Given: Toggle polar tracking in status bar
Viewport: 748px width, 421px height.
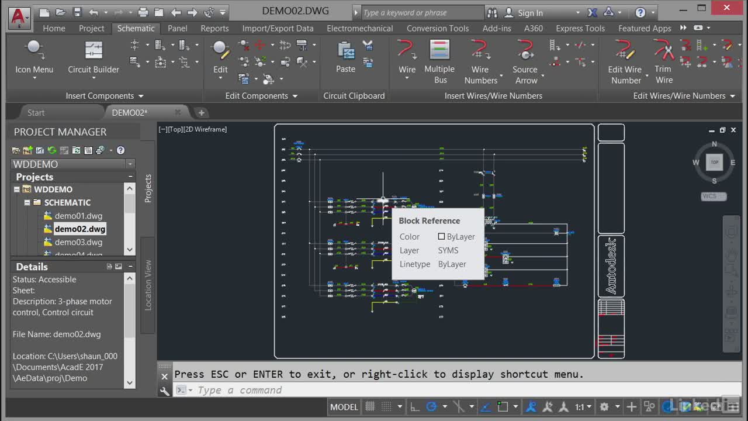Looking at the screenshot, I should click(431, 406).
